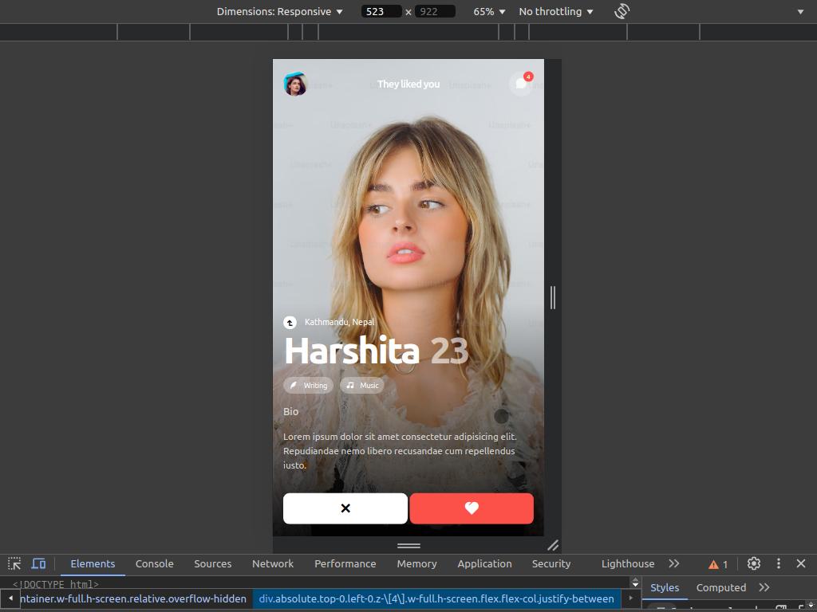This screenshot has height=612, width=817.
Task: Switch to the Performance tab
Action: (x=345, y=563)
